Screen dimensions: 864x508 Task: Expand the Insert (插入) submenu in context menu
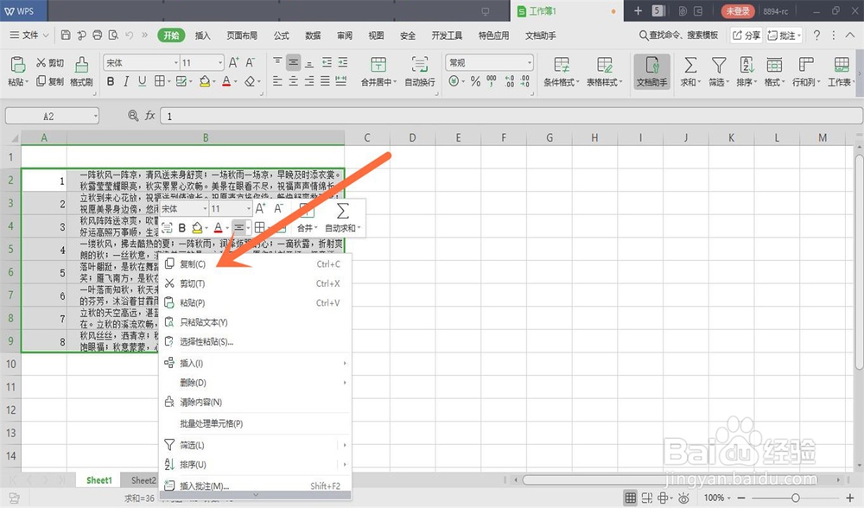pyautogui.click(x=255, y=363)
